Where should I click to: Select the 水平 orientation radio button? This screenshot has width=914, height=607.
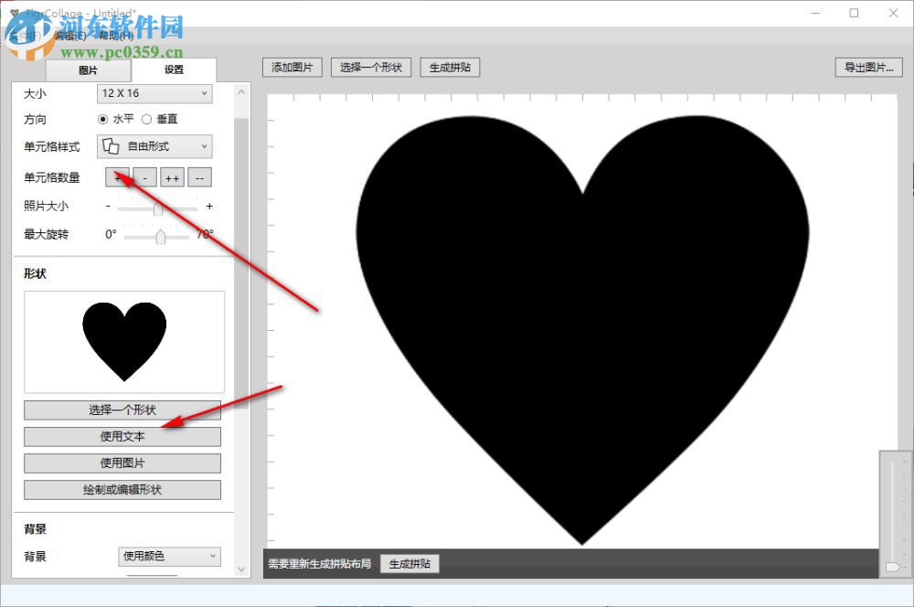tap(102, 119)
